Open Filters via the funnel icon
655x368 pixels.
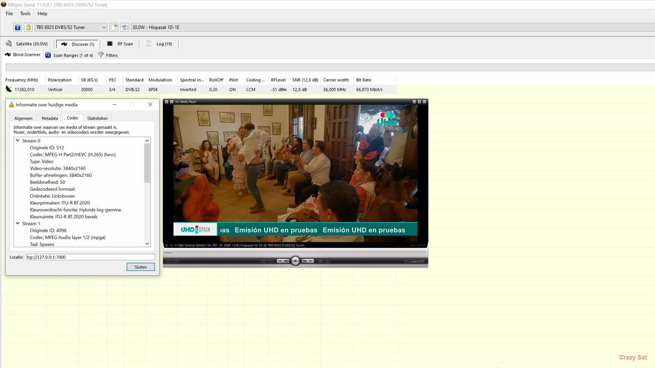tap(100, 55)
